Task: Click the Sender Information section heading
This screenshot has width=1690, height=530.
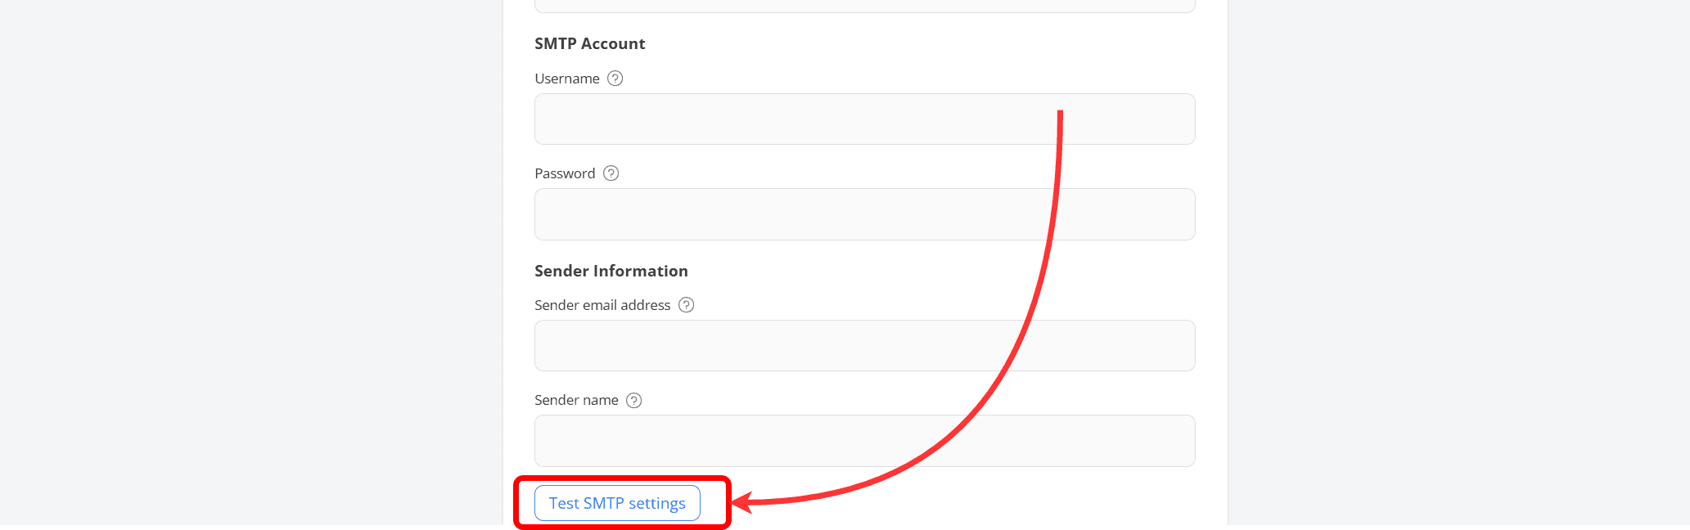Action: 611,271
